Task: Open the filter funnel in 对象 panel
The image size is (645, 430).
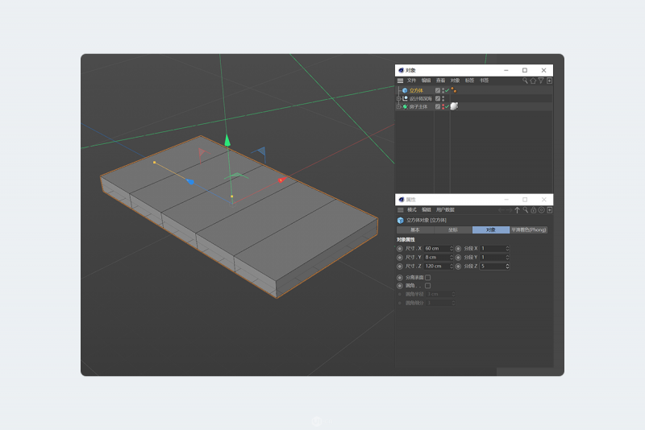Action: (541, 81)
